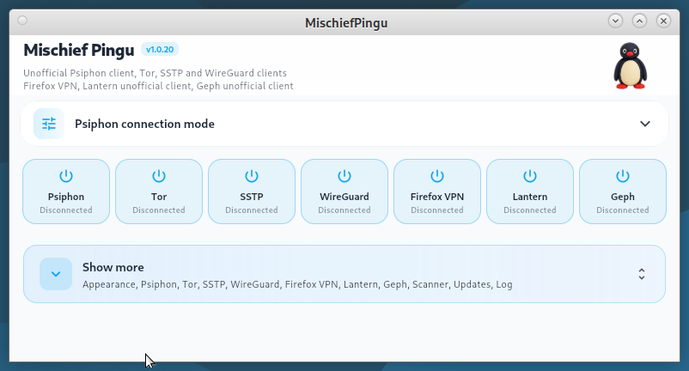Close the MischiefPingu window

pos(663,21)
